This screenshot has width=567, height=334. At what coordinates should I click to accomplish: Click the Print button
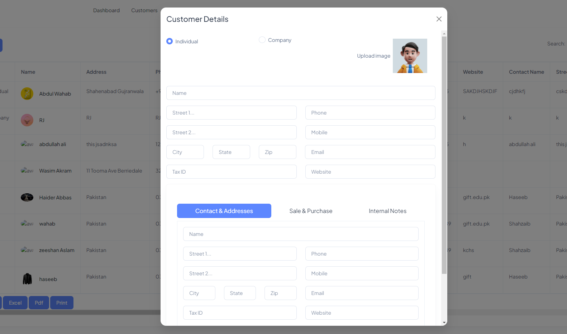click(x=62, y=303)
